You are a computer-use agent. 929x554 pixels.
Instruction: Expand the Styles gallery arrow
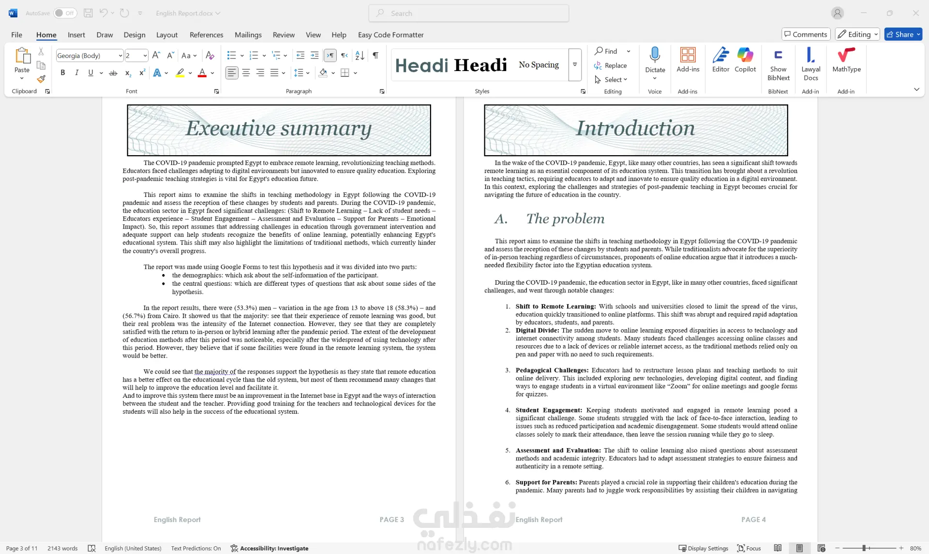click(575, 65)
